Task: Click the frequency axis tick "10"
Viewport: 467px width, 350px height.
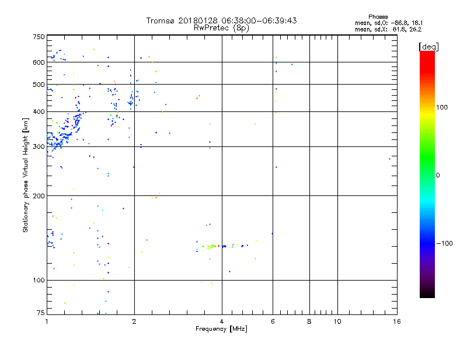Action: coord(337,321)
